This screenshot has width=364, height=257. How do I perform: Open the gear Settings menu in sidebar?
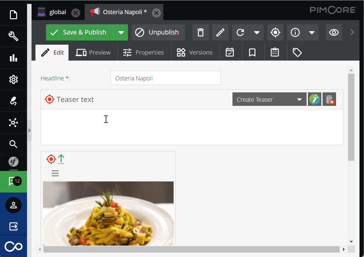(14, 79)
